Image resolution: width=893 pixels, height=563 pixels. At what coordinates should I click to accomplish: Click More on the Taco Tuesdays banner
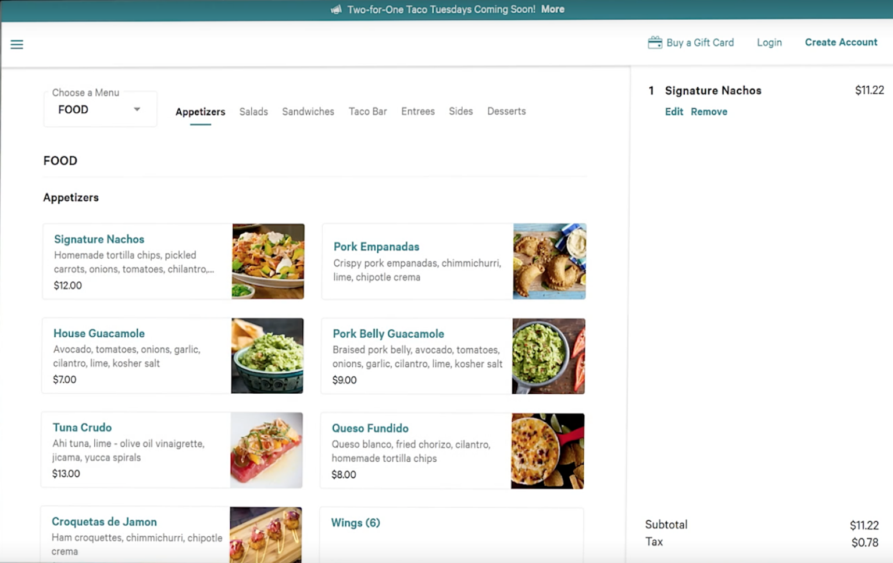[x=552, y=9]
